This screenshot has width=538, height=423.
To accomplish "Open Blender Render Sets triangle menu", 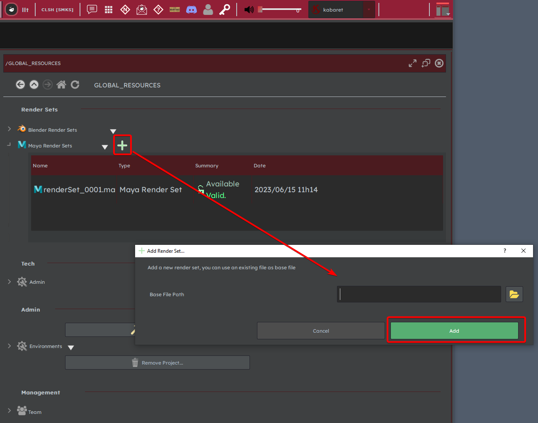I will pyautogui.click(x=113, y=131).
